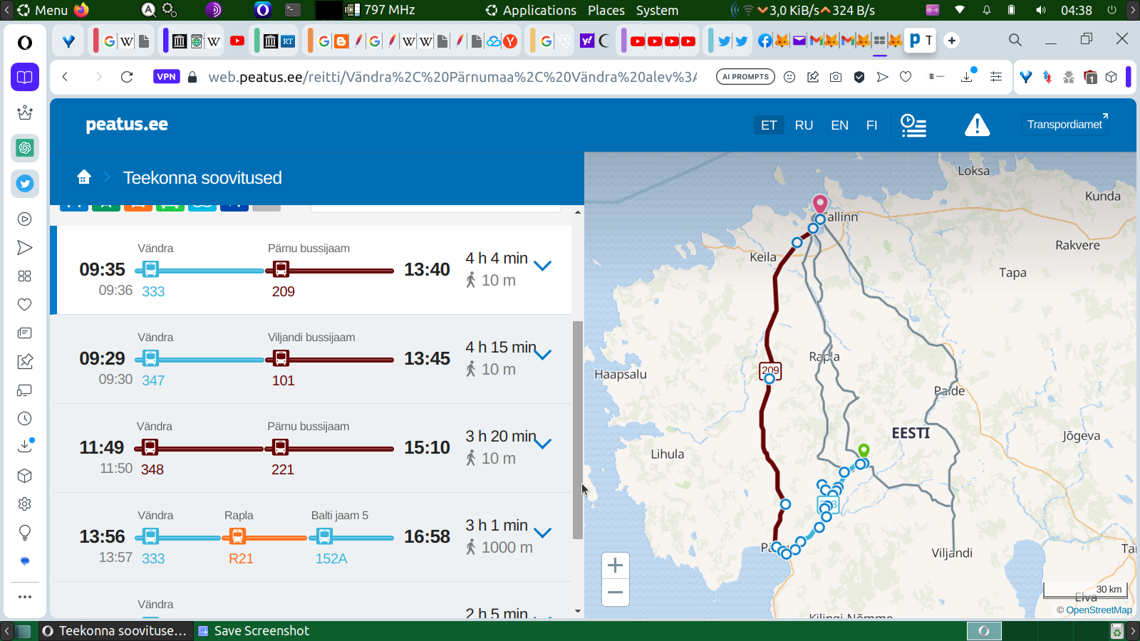Open the Places menu

coord(606,10)
